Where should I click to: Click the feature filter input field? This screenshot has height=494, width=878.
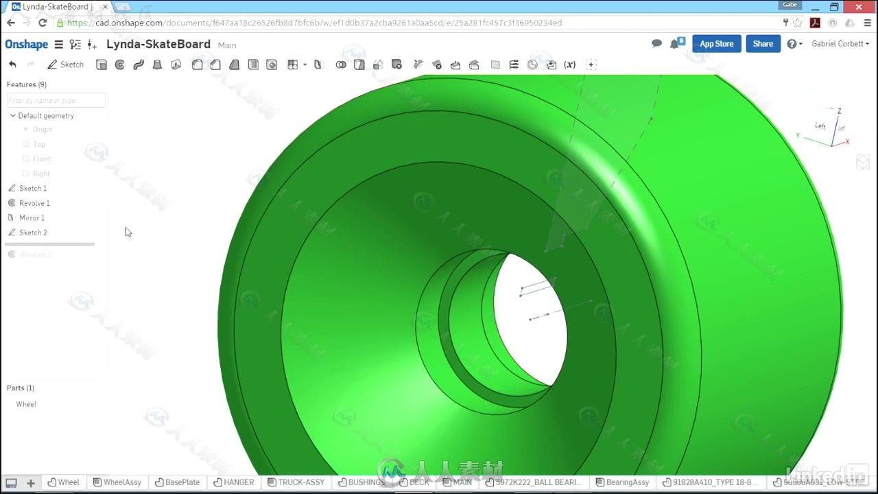(x=56, y=100)
